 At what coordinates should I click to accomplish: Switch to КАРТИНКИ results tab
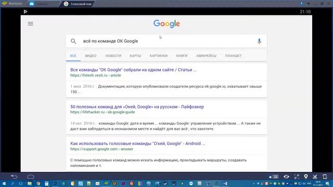point(158,56)
